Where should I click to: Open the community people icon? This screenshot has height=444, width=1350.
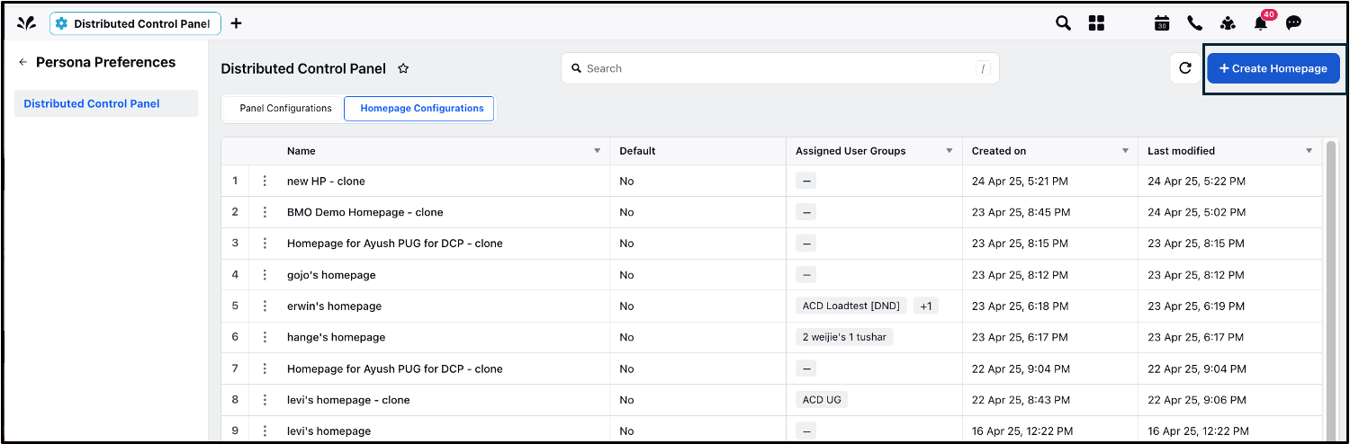[x=1228, y=23]
